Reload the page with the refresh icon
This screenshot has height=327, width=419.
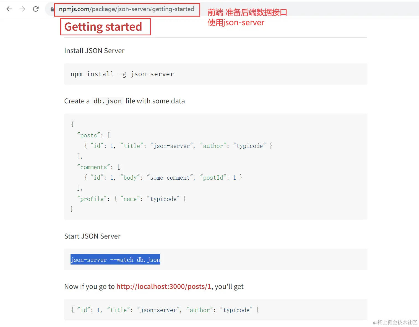36,9
